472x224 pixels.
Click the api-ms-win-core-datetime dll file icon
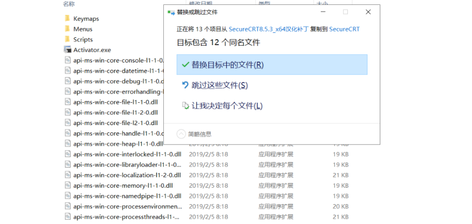tap(68, 71)
